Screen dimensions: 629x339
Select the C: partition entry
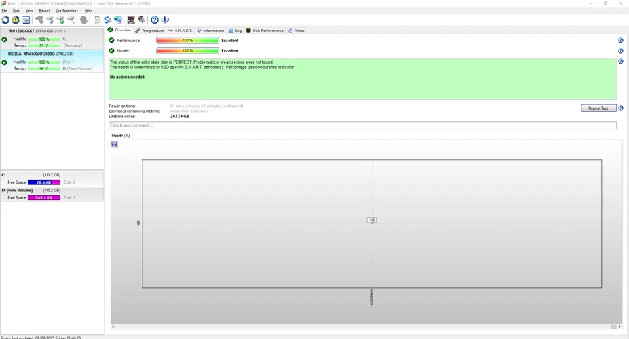point(52,179)
